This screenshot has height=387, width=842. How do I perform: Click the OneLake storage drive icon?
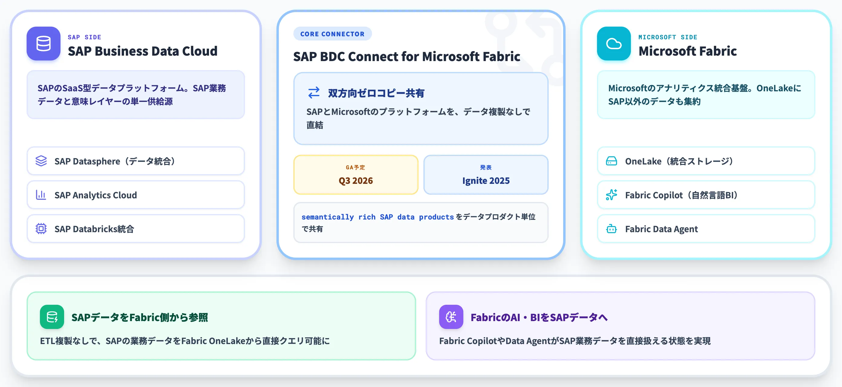coord(611,161)
